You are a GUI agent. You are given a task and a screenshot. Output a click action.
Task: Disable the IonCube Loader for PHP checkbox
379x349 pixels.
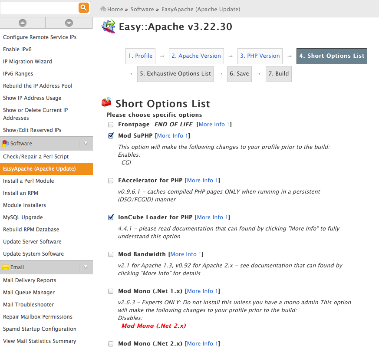click(111, 217)
